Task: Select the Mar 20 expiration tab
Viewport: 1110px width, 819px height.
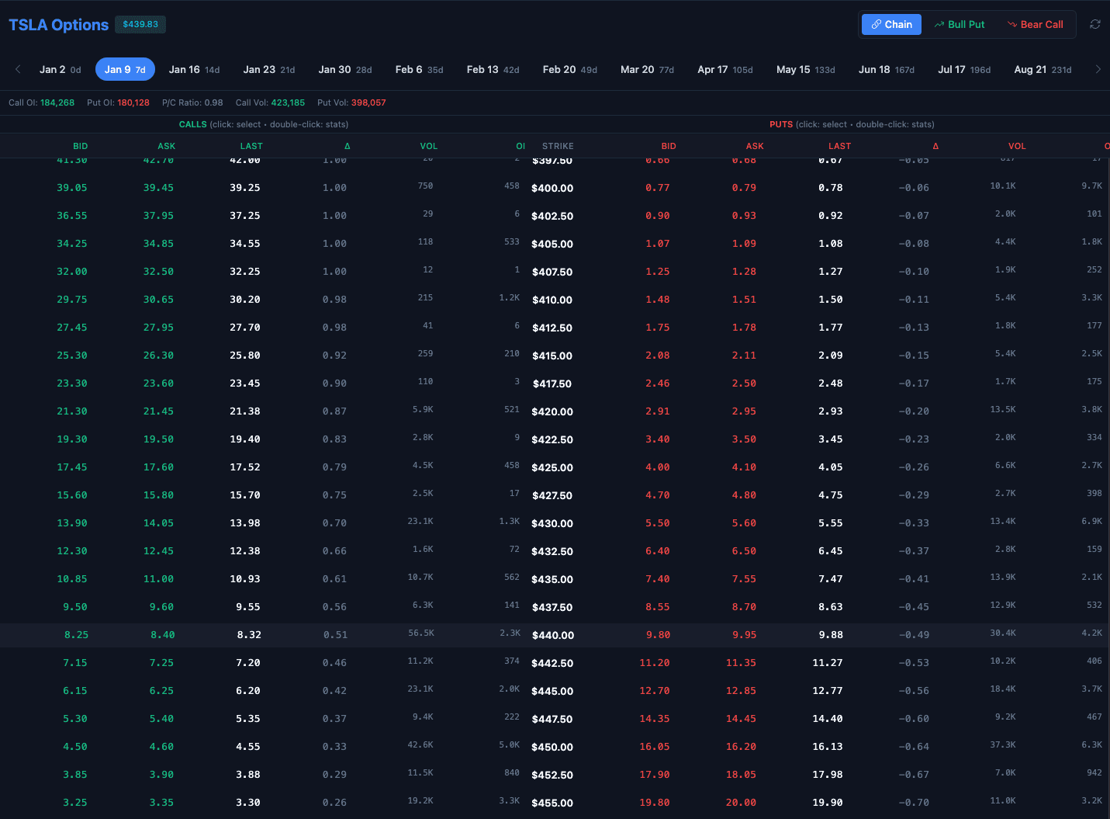Action: click(x=647, y=69)
